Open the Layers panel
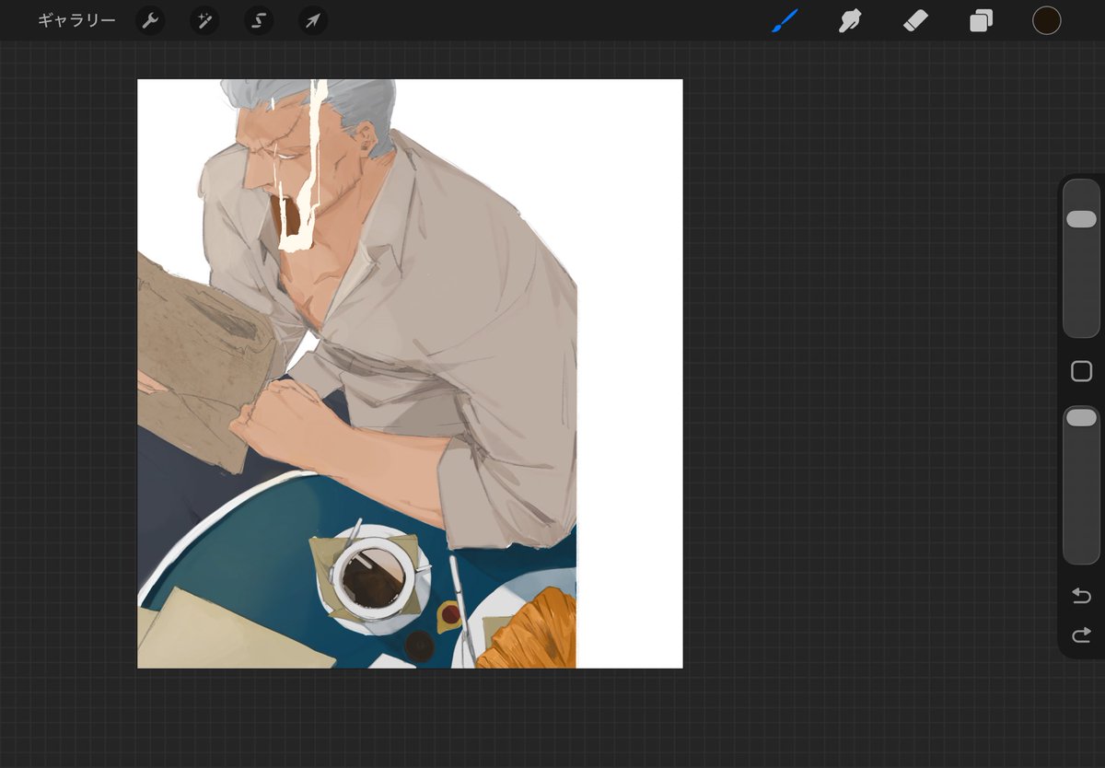 pyautogui.click(x=981, y=20)
